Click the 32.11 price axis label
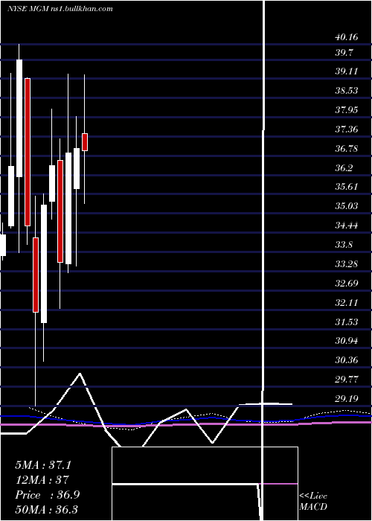 (x=347, y=303)
